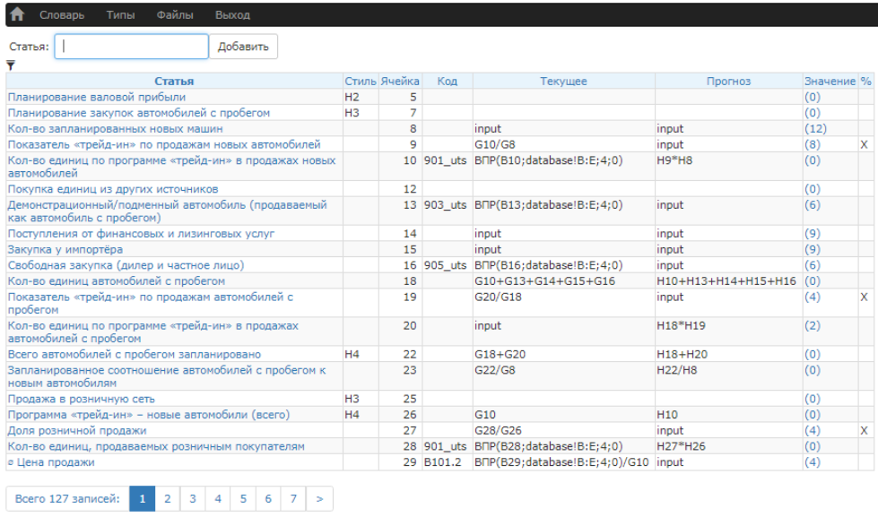Open the 'Цена продажи' article link
The height and width of the screenshot is (517, 878).
[54, 462]
